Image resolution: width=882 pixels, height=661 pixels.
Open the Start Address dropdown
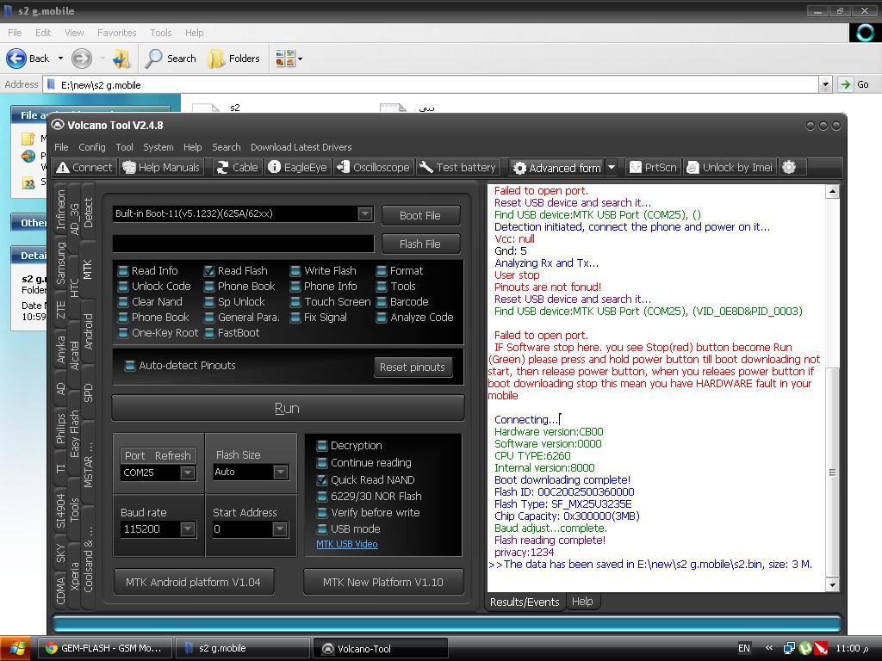pyautogui.click(x=280, y=529)
